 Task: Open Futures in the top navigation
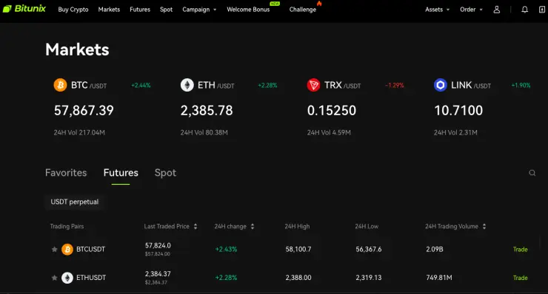[140, 10]
